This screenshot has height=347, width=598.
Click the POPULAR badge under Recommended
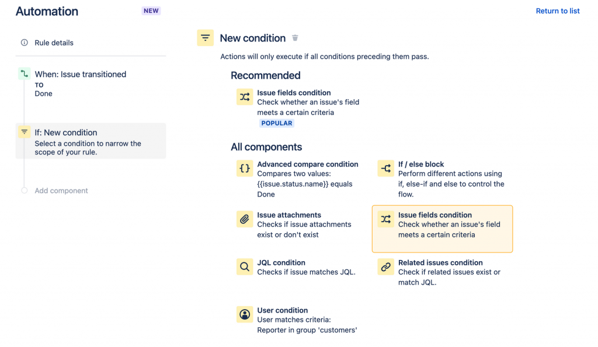coord(277,124)
